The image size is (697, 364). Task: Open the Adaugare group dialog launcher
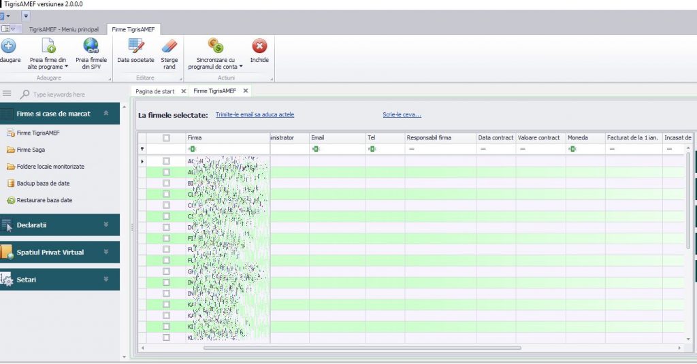(110, 79)
